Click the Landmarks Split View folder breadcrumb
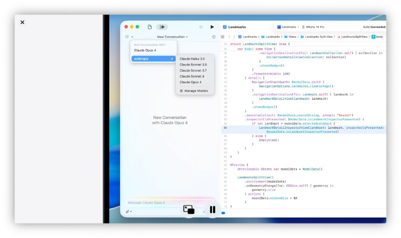The image size is (401, 238). pyautogui.click(x=317, y=37)
